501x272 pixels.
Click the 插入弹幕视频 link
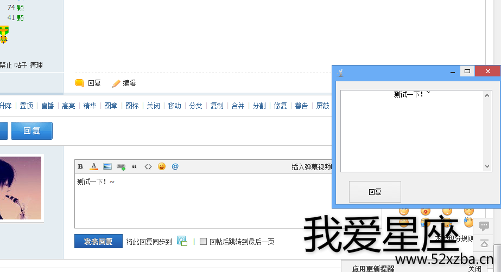pyautogui.click(x=311, y=167)
